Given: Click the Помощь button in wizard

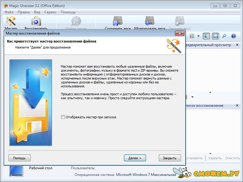Looking at the screenshot, I should click(x=19, y=158).
